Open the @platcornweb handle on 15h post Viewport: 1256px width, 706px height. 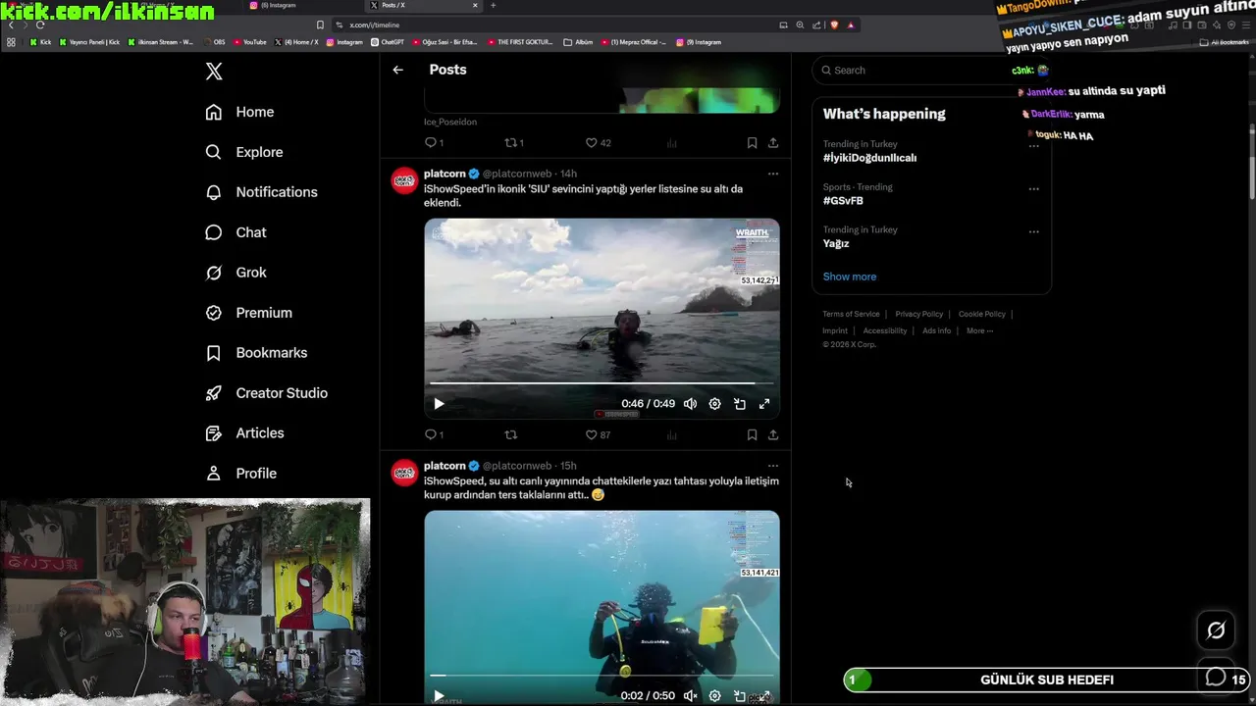coord(517,466)
